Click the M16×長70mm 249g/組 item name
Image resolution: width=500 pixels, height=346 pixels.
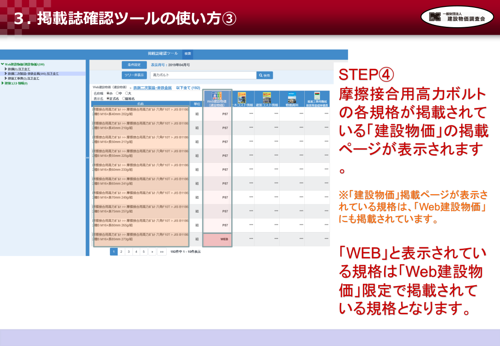(x=141, y=195)
